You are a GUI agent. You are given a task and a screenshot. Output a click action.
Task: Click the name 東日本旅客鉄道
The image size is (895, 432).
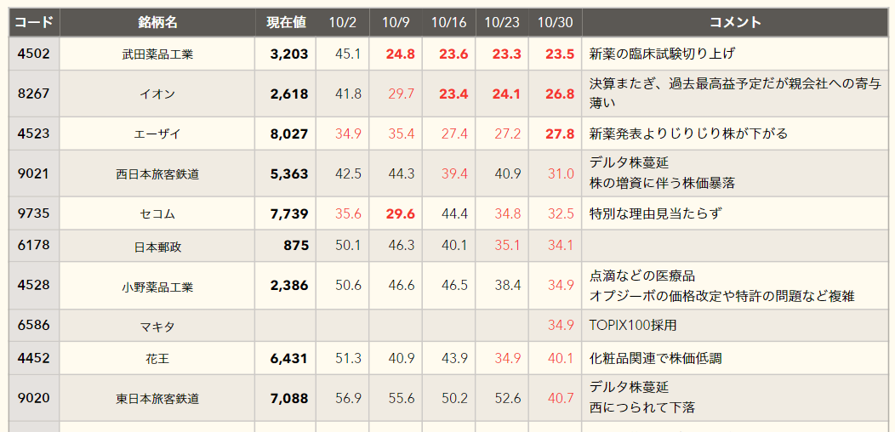coord(157,399)
